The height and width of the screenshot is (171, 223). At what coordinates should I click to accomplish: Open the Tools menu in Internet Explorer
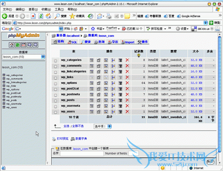click(59, 9)
